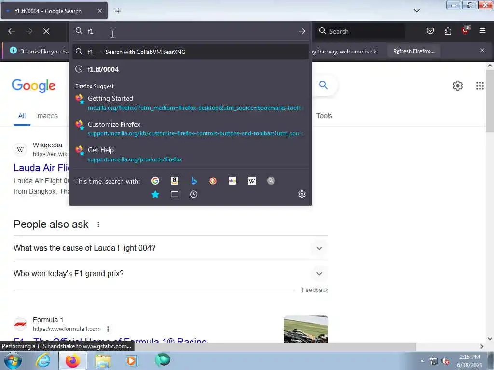Image resolution: width=494 pixels, height=370 pixels.
Task: Search this time with Google icon
Action: 155,181
